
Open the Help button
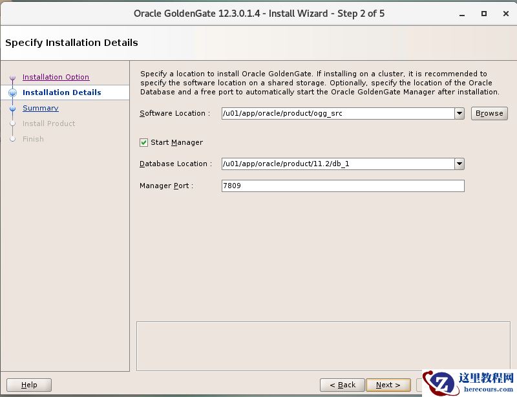[29, 385]
